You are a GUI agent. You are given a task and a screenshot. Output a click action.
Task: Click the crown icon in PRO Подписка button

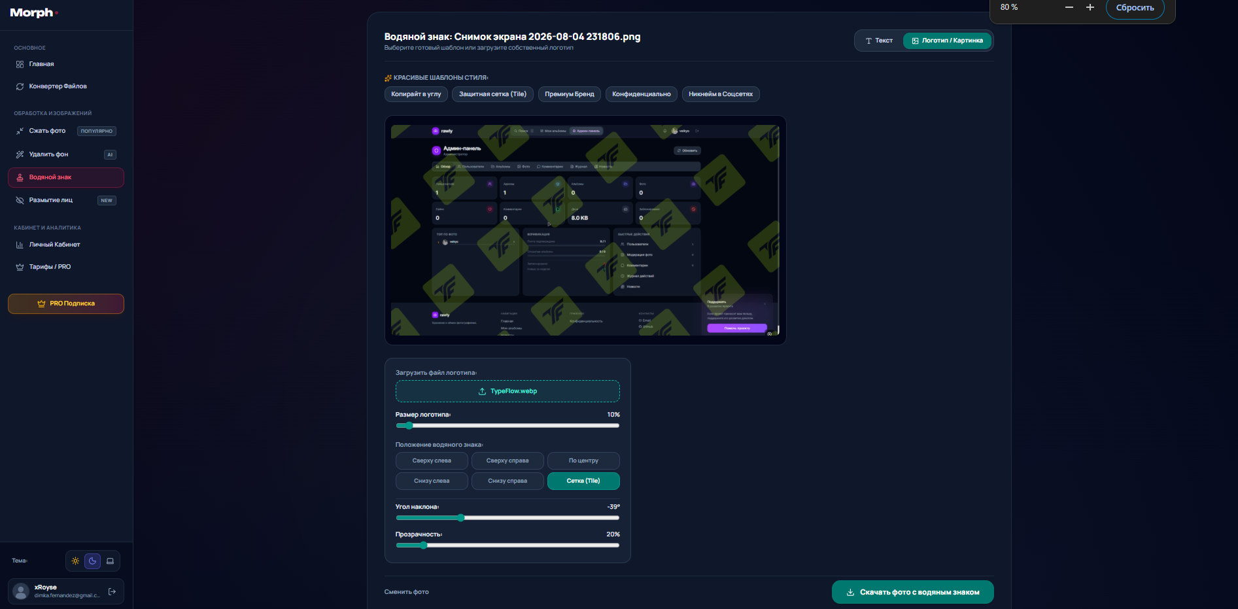pos(42,304)
